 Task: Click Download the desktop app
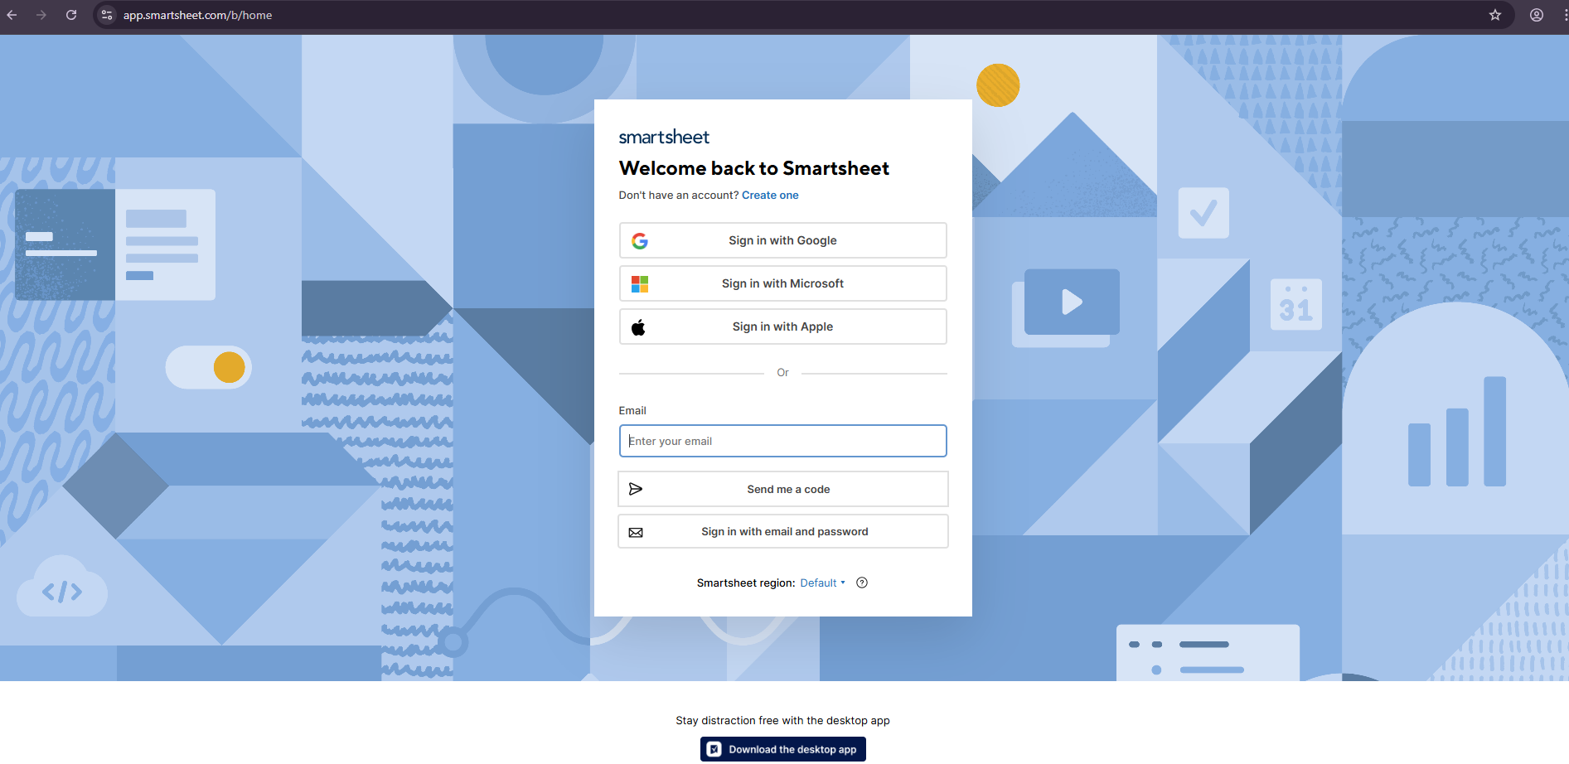(782, 749)
